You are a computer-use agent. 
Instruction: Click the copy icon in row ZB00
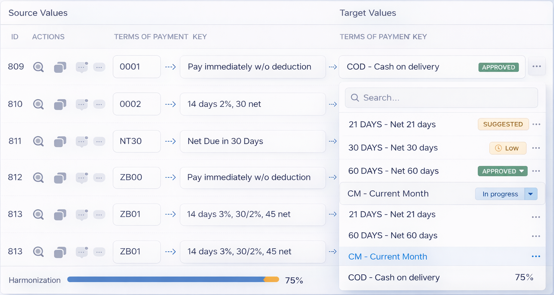click(x=60, y=177)
